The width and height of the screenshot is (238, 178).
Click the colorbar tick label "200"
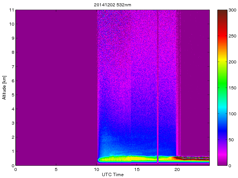tap(232, 62)
